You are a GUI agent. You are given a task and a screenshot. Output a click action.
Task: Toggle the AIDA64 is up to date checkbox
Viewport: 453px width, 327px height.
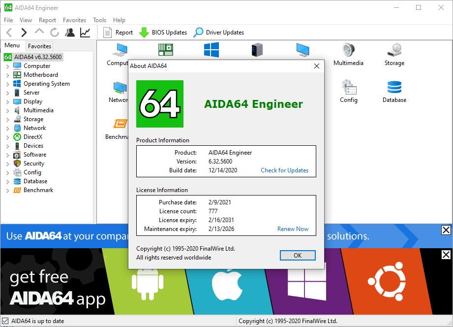click(x=5, y=321)
